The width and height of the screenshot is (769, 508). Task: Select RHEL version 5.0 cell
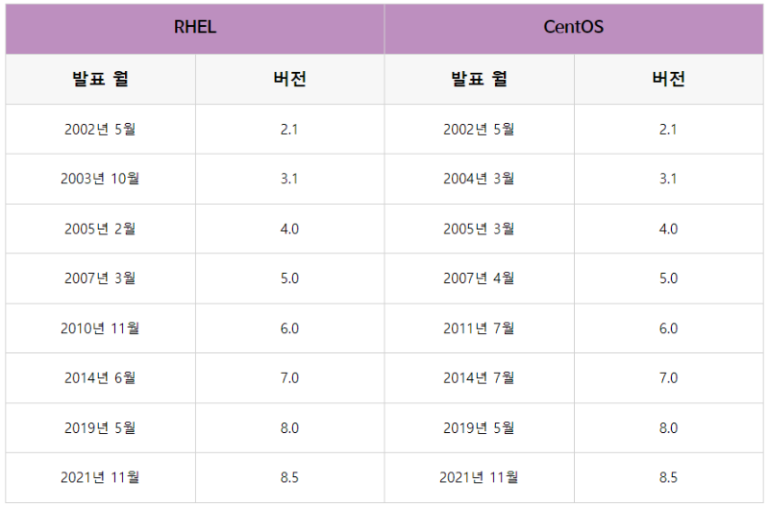[x=290, y=278]
